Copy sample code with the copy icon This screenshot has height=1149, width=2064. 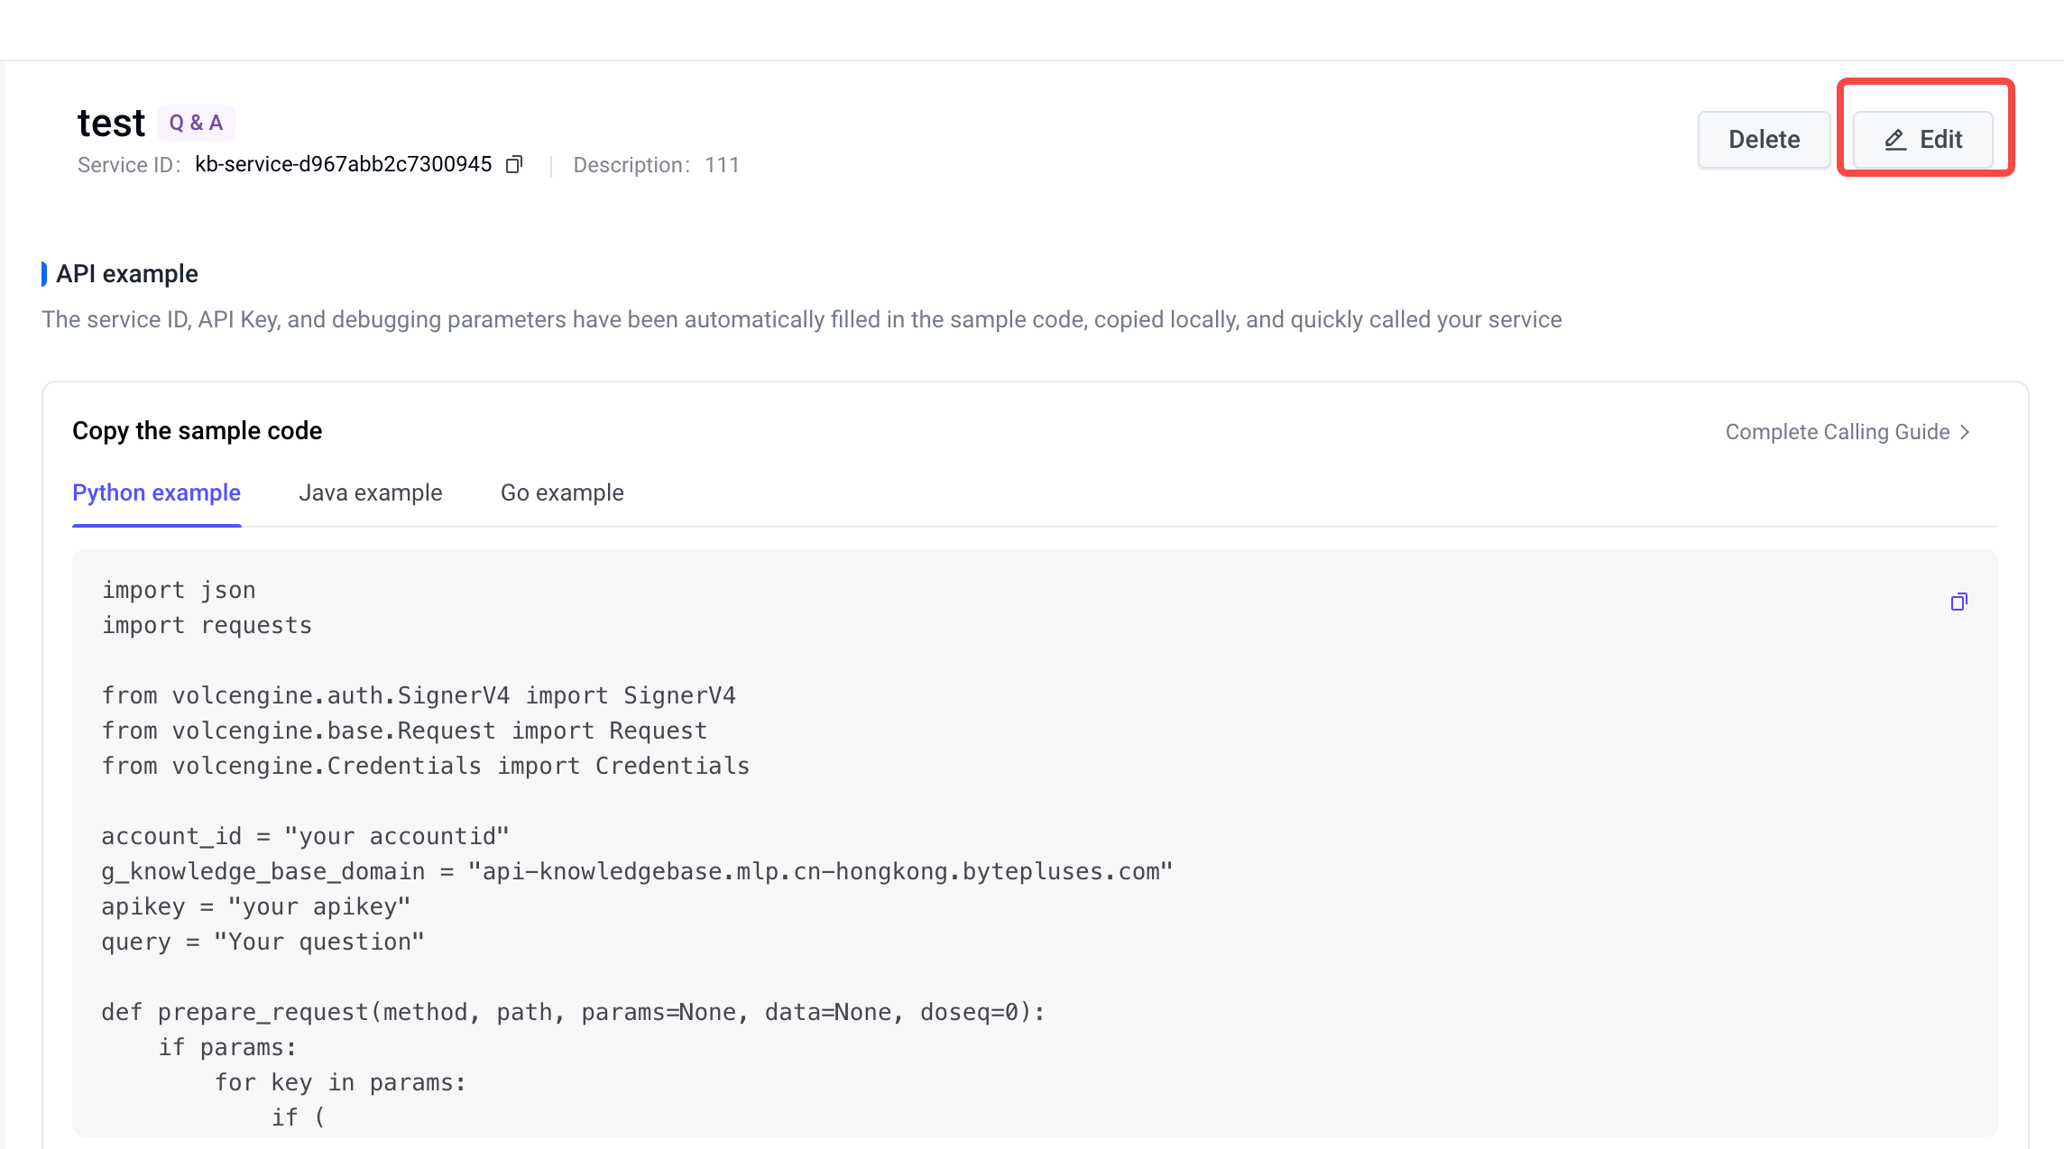[1958, 602]
